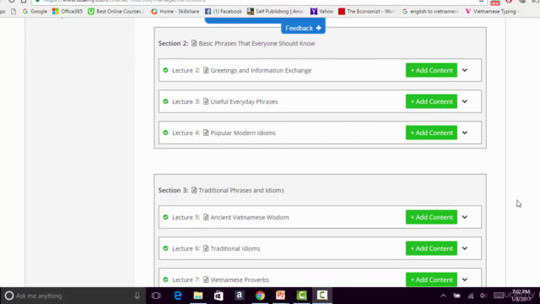
Task: Click document icon next to Traditional Idioms
Action: click(x=206, y=248)
